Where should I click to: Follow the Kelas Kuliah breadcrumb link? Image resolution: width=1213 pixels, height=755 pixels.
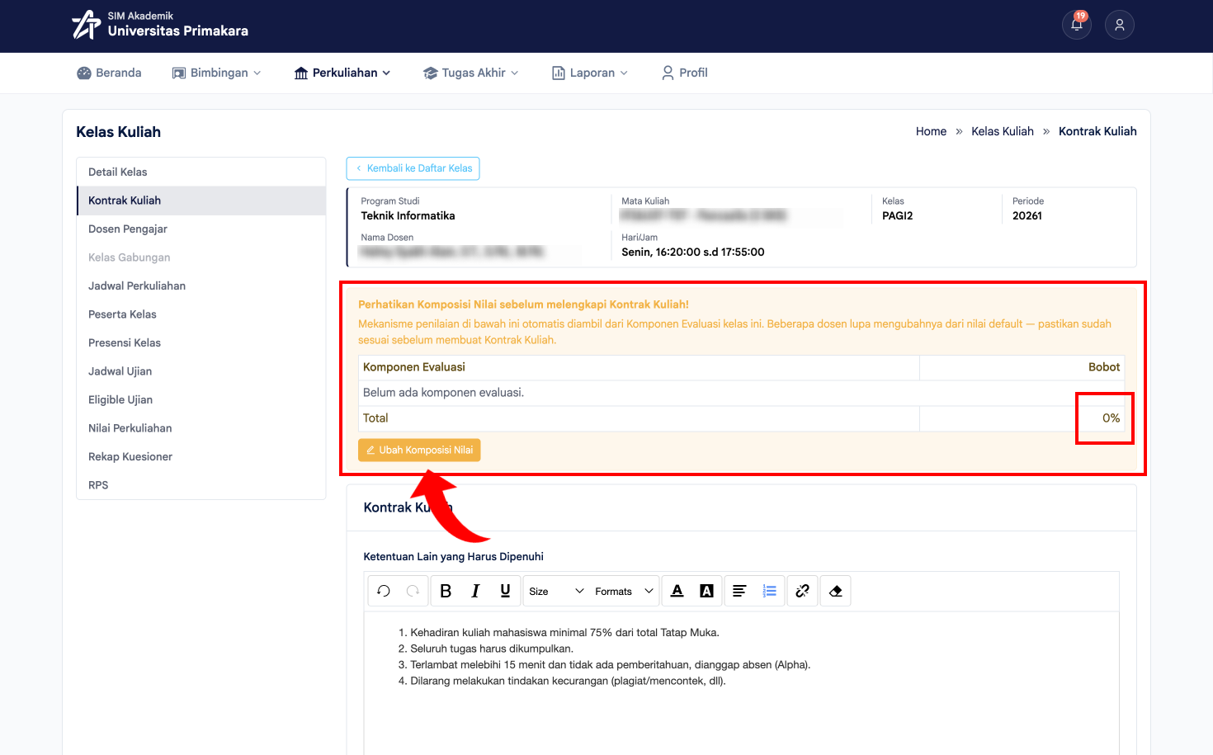[x=1003, y=131]
